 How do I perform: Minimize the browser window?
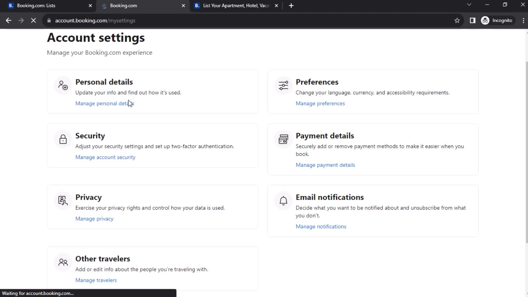[x=487, y=5]
